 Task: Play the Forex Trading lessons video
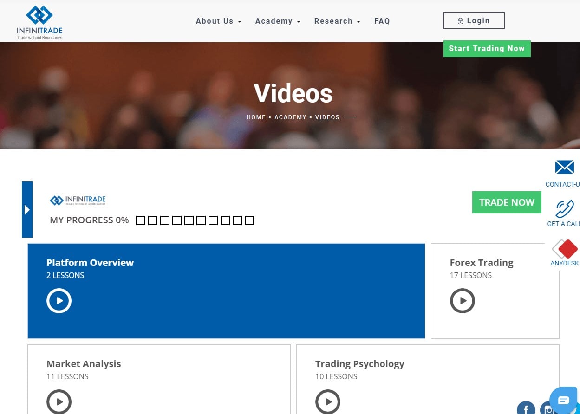(462, 300)
